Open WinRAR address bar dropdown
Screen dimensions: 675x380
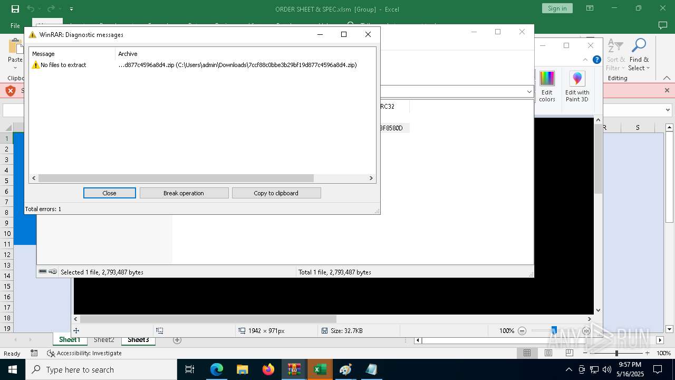click(x=529, y=92)
